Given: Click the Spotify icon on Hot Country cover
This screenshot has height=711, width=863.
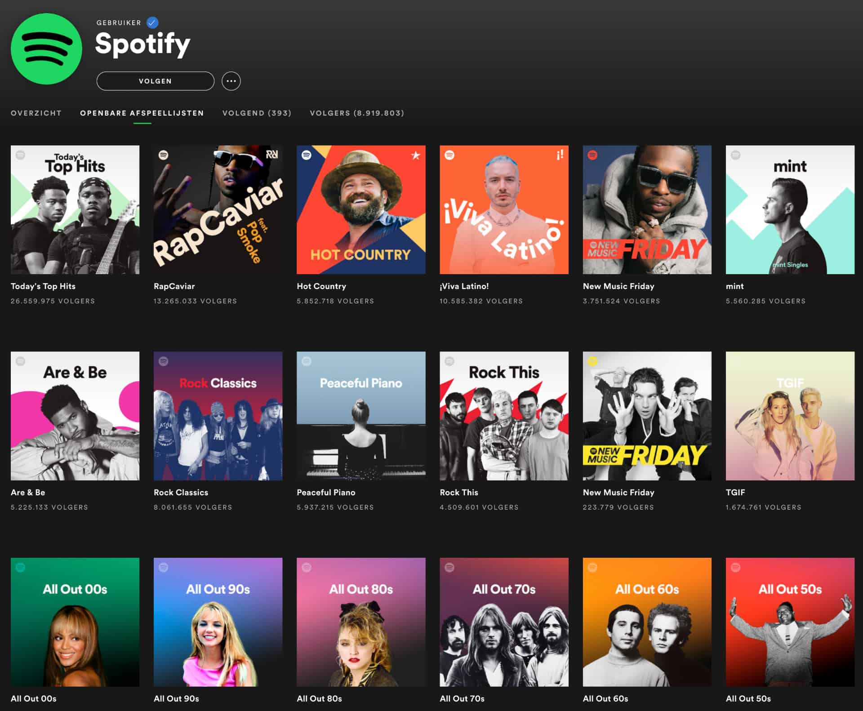Looking at the screenshot, I should [x=306, y=156].
